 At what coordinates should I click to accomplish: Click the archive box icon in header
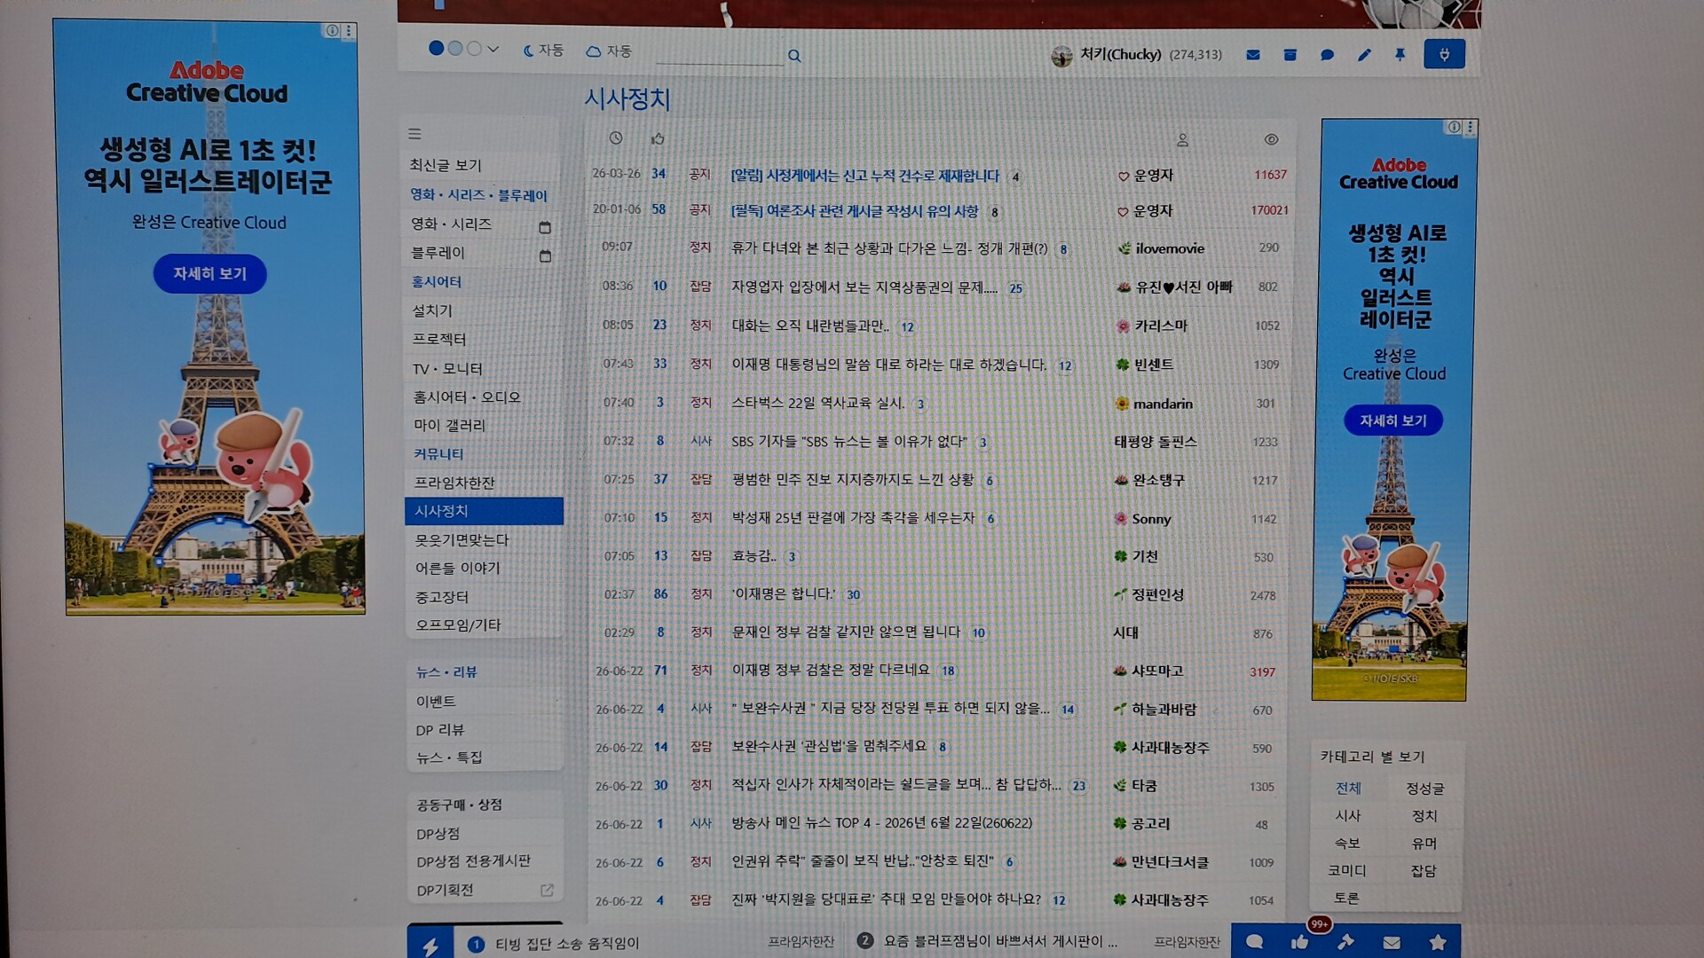(x=1290, y=55)
